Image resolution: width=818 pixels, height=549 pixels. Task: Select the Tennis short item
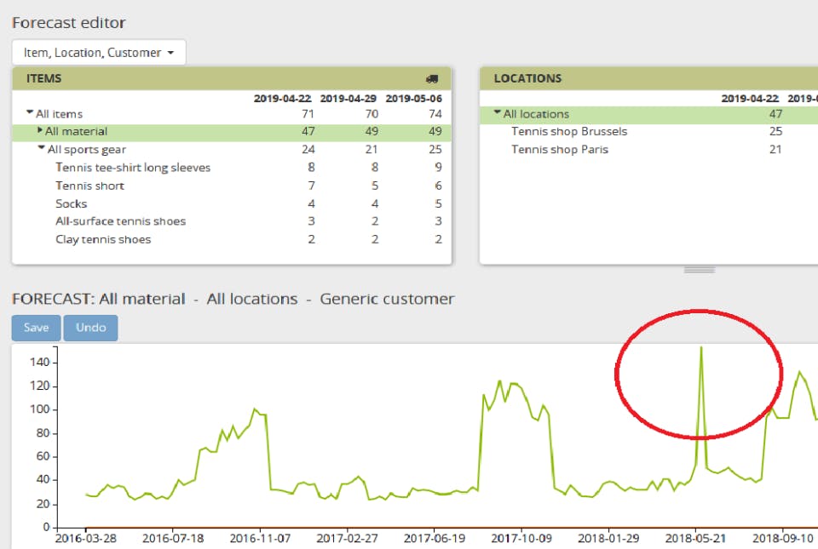(89, 186)
